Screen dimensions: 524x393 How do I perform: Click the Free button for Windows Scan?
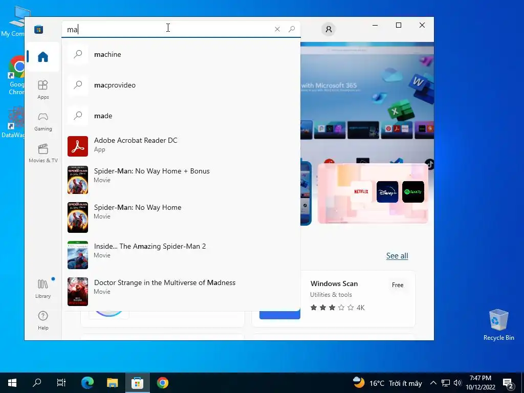tap(397, 285)
